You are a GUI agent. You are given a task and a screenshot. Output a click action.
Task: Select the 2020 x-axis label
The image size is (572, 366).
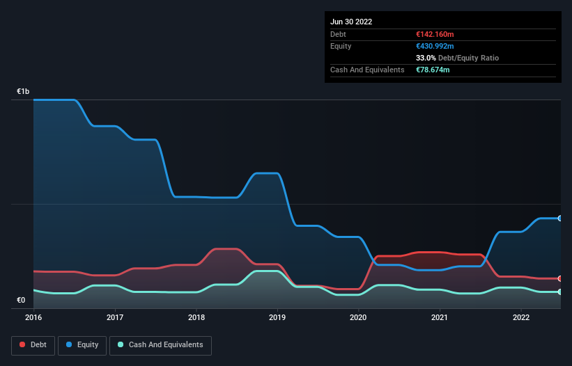(358, 317)
